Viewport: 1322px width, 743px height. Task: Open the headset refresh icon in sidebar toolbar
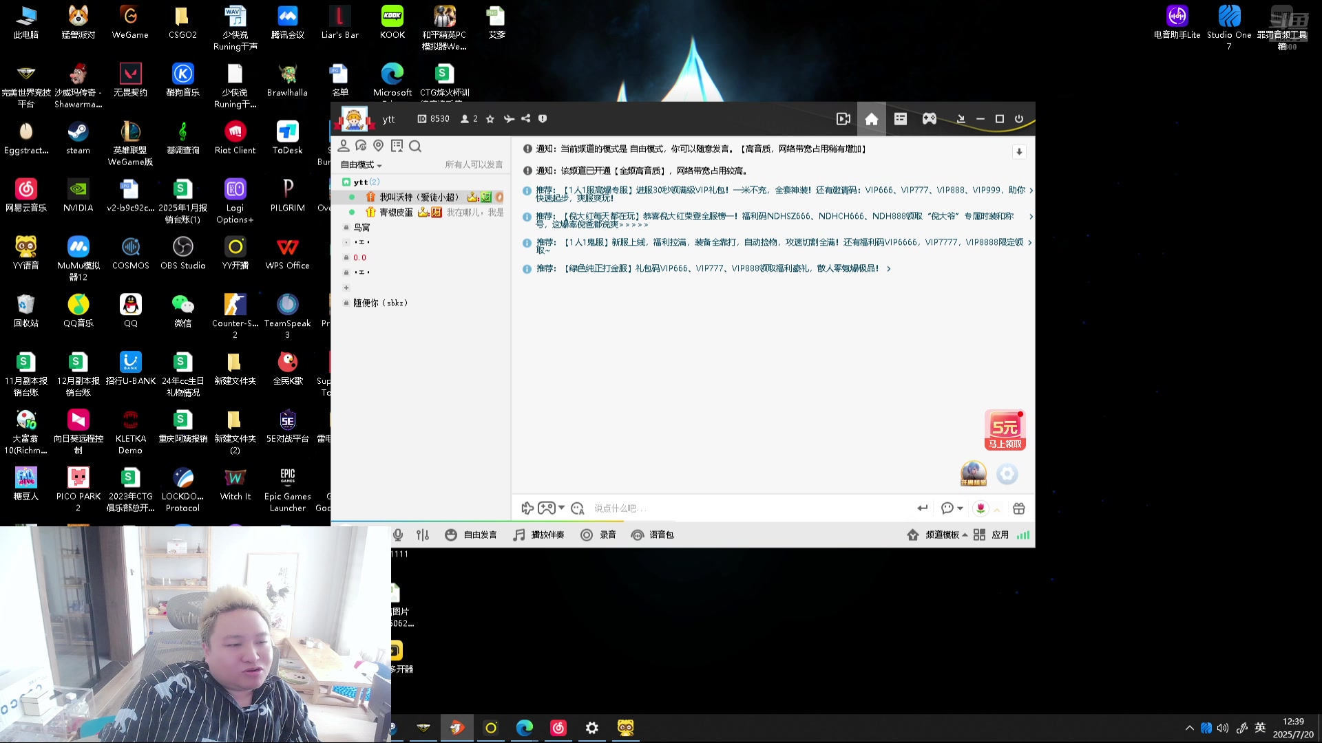(x=361, y=146)
